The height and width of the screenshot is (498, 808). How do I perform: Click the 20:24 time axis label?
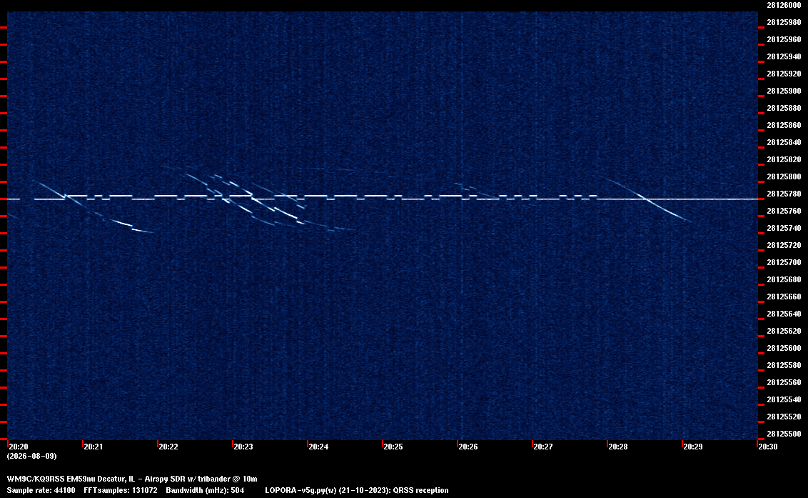pos(318,447)
